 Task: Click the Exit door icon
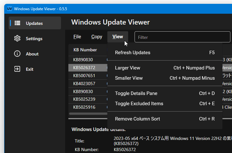coord(17,69)
